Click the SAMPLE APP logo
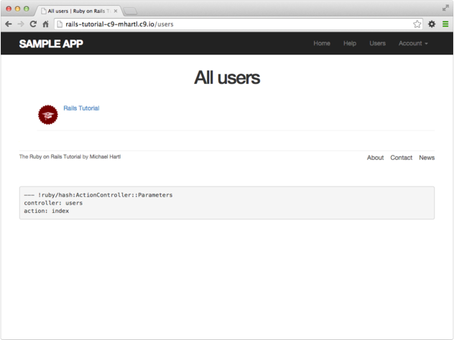This screenshot has width=454, height=340. tap(51, 44)
